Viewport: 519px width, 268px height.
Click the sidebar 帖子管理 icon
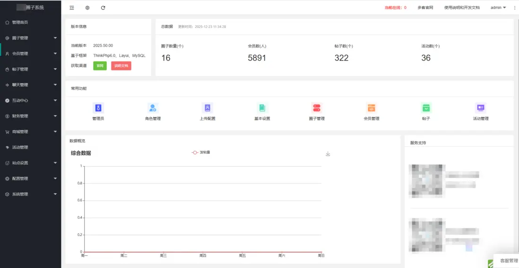[7, 69]
